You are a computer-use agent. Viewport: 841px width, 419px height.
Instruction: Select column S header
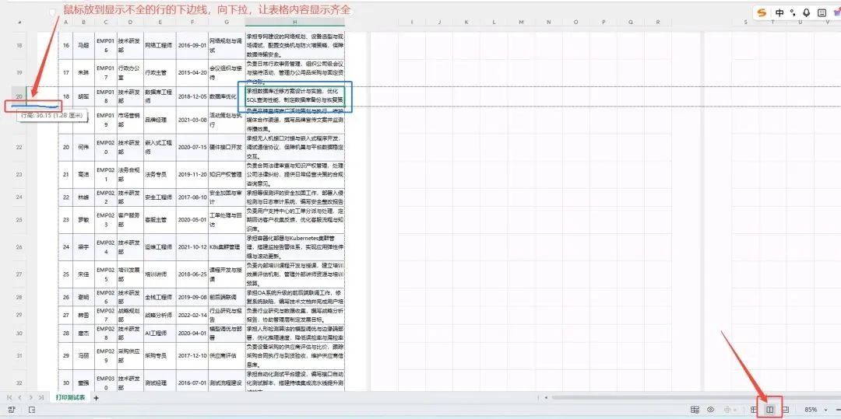click(745, 22)
